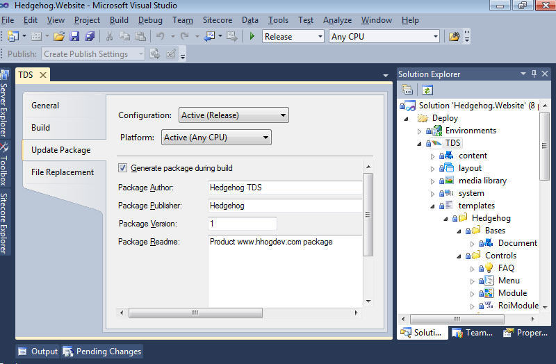Click the Save All toolbar icon
The width and height of the screenshot is (556, 364).
click(90, 36)
